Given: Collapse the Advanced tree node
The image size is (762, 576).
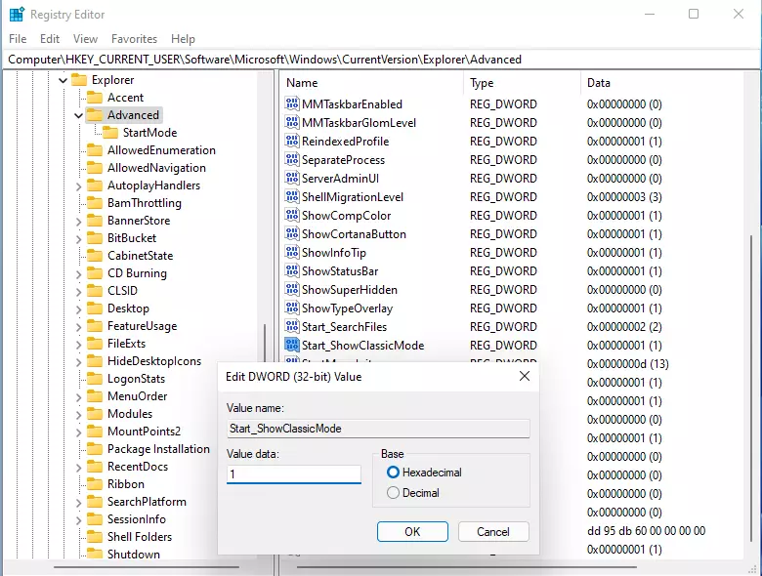Looking at the screenshot, I should tap(78, 115).
